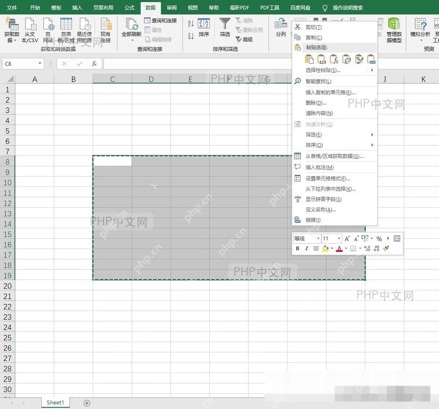Open font name 等线 dropdown

coord(318,239)
